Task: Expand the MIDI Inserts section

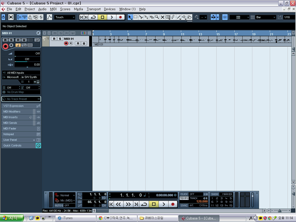Action: (21, 117)
